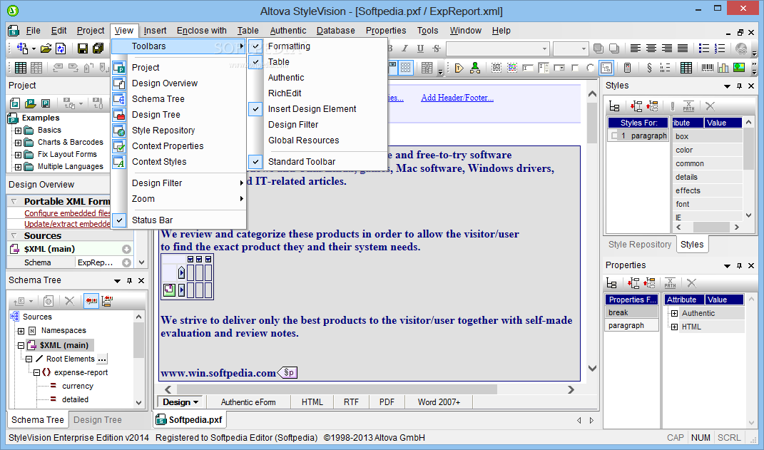Click the Open Project folder icon
764x450 pixels.
point(30,103)
